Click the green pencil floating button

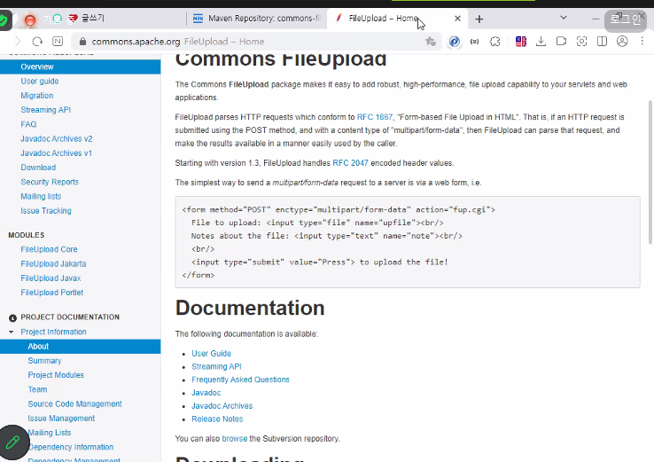[x=13, y=442]
